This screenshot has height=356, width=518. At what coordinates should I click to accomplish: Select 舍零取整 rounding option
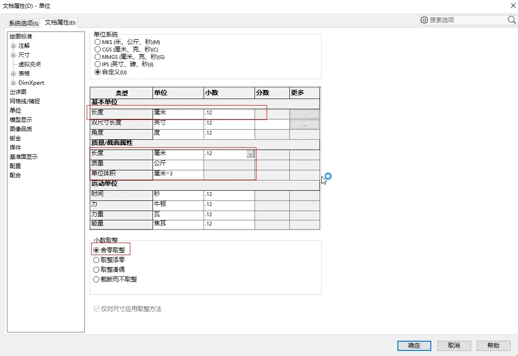coord(96,250)
